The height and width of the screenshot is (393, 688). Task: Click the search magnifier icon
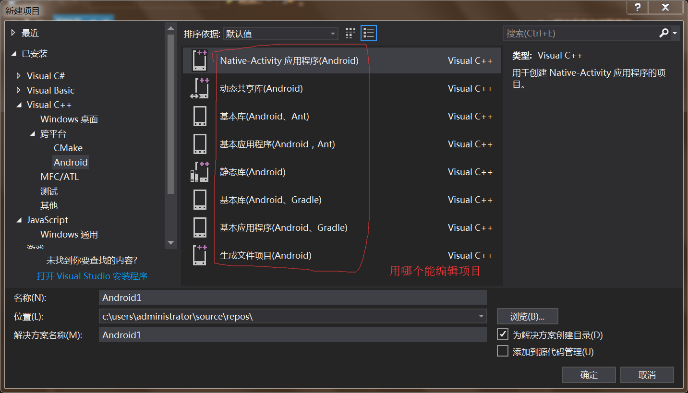(664, 33)
